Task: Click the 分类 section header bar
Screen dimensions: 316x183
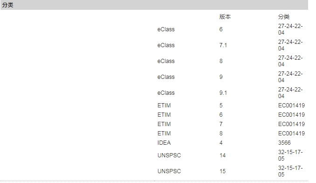Action: coord(154,5)
